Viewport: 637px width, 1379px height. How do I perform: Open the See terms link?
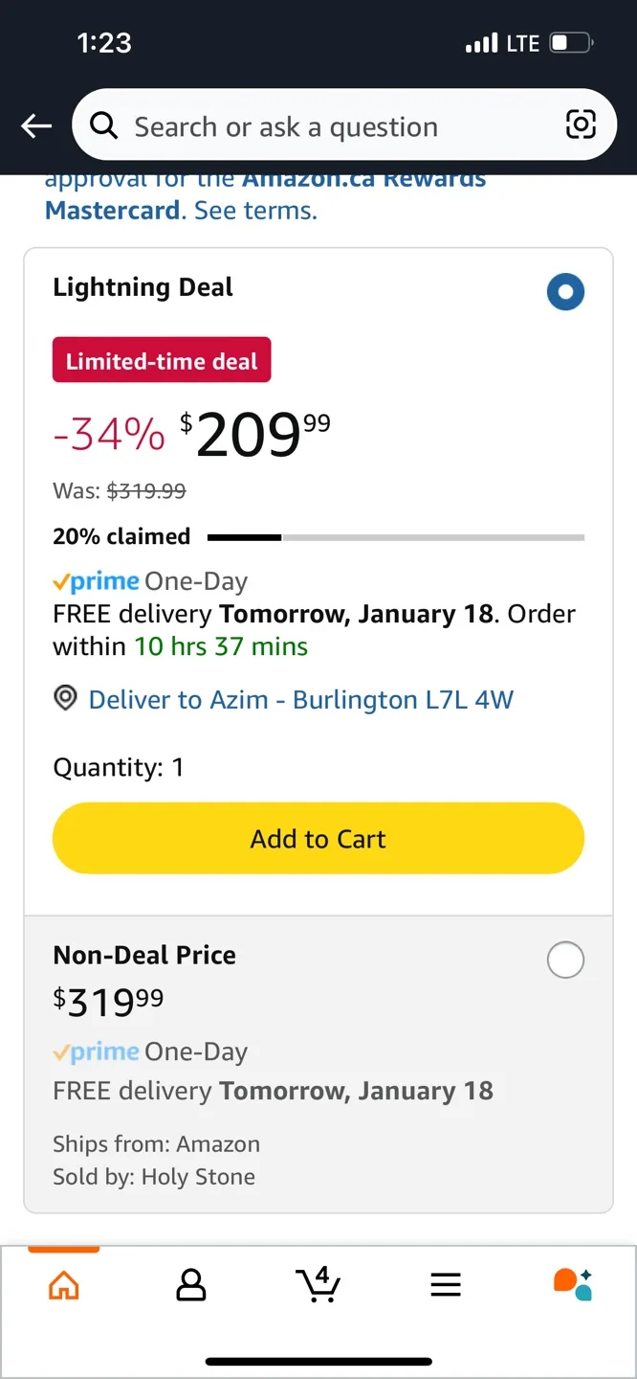253,210
